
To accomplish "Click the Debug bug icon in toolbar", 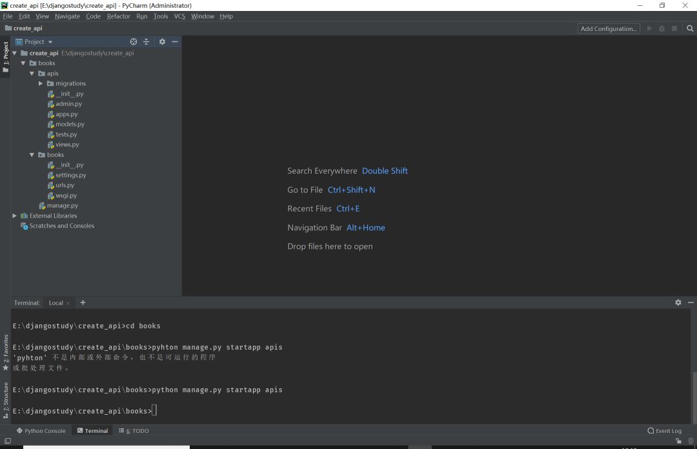I will (662, 28).
